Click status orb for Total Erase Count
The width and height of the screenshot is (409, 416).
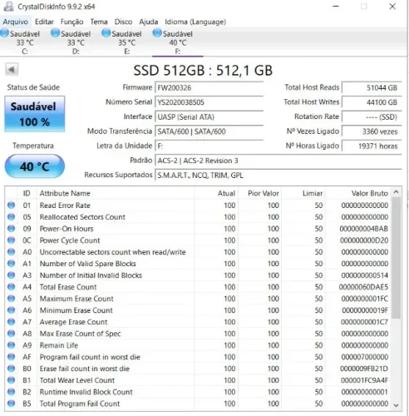click(11, 287)
